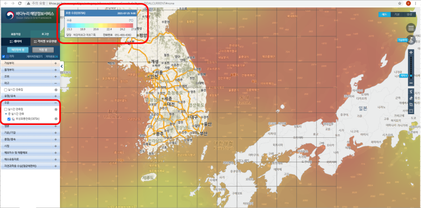Click the 광주 city label on the map
This screenshot has width=421, height=208.
159,133
